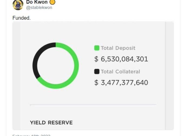This screenshot has width=186, height=136.
Task: Click the Total Collateral label
Action: (x=120, y=72)
